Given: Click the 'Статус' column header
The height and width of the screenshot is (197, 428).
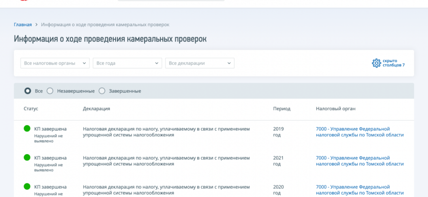Looking at the screenshot, I should tap(31, 108).
